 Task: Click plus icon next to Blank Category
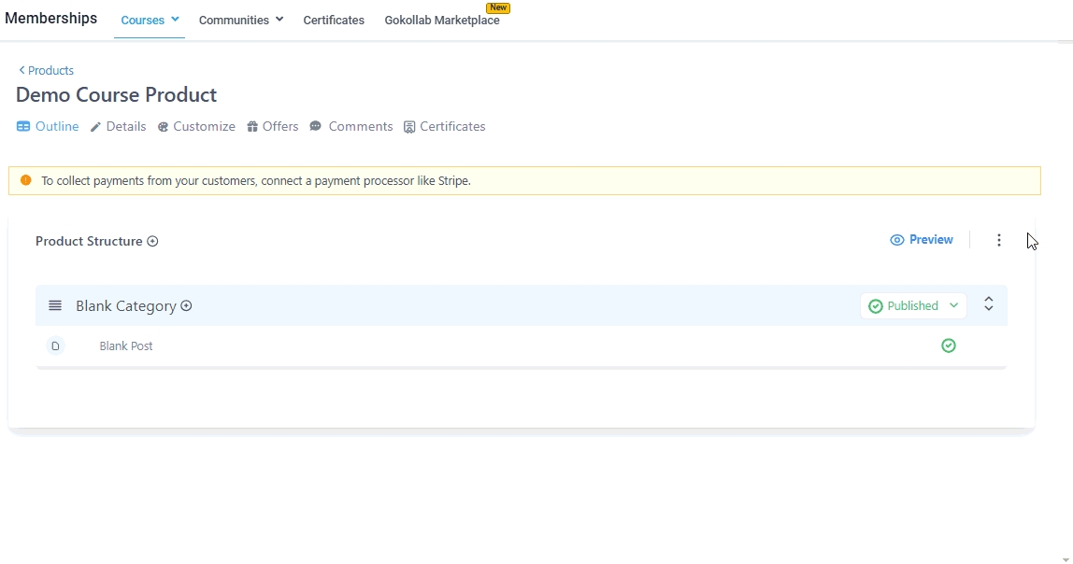coord(186,306)
